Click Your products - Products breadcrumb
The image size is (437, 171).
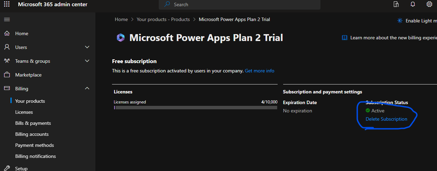pyautogui.click(x=163, y=19)
